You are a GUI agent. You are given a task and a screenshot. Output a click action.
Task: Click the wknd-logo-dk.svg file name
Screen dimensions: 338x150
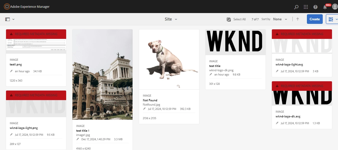[288, 116]
